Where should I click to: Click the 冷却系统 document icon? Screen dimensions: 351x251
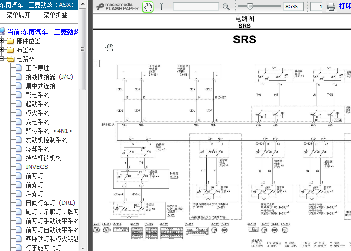click(19, 149)
